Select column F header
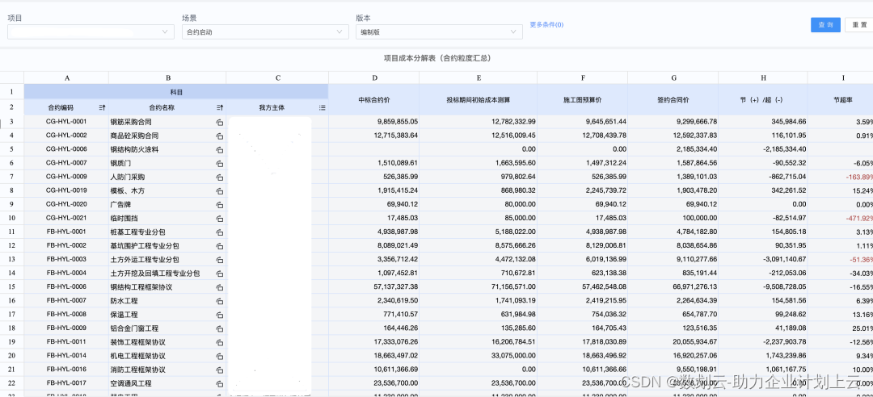 [583, 78]
